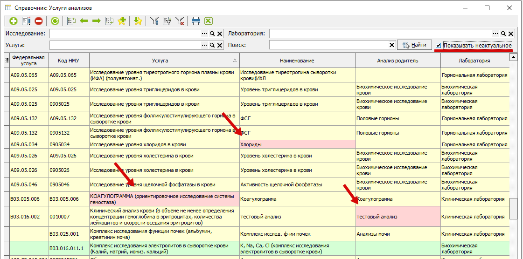Select the Комплекс исслед. ф-ии почек cell
Screen dimensions: 523x259
(x=297, y=234)
